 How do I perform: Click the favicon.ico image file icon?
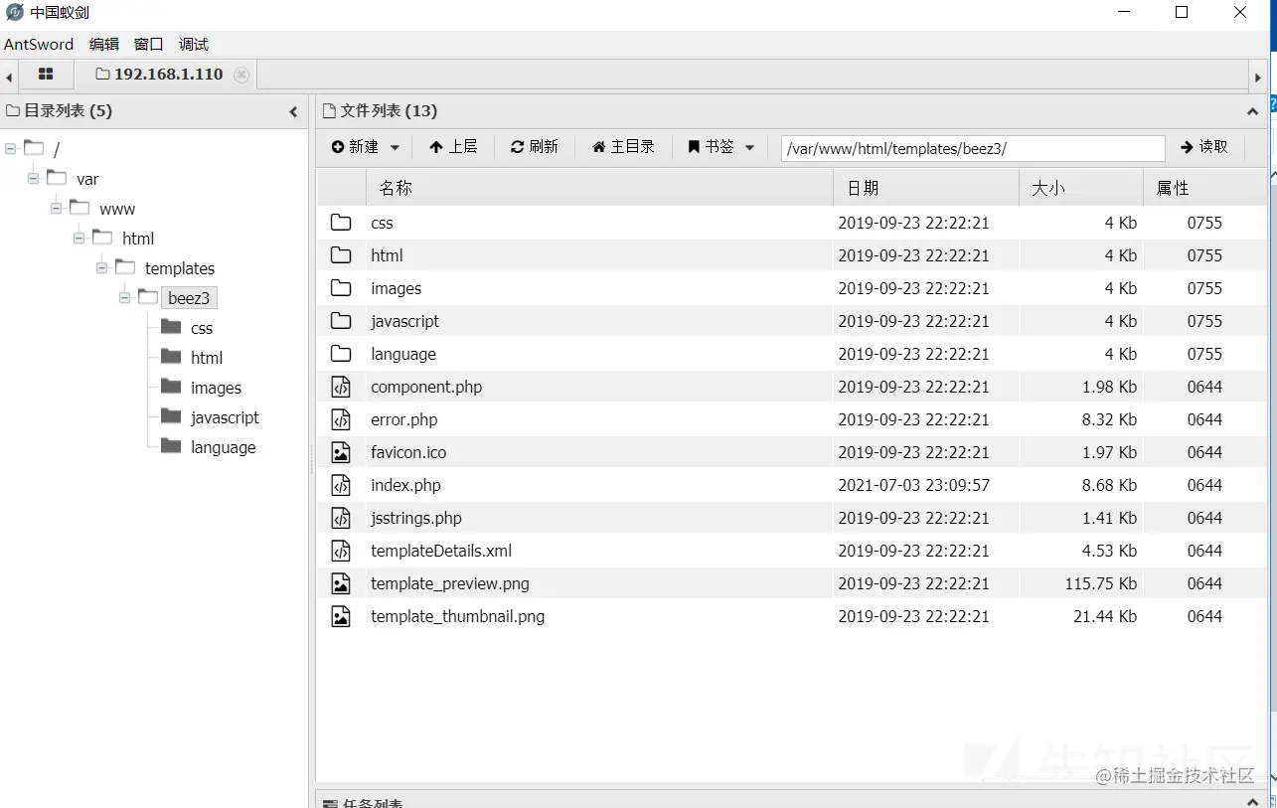341,452
